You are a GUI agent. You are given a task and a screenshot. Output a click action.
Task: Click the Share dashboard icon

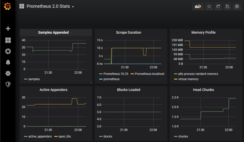point(218,6)
